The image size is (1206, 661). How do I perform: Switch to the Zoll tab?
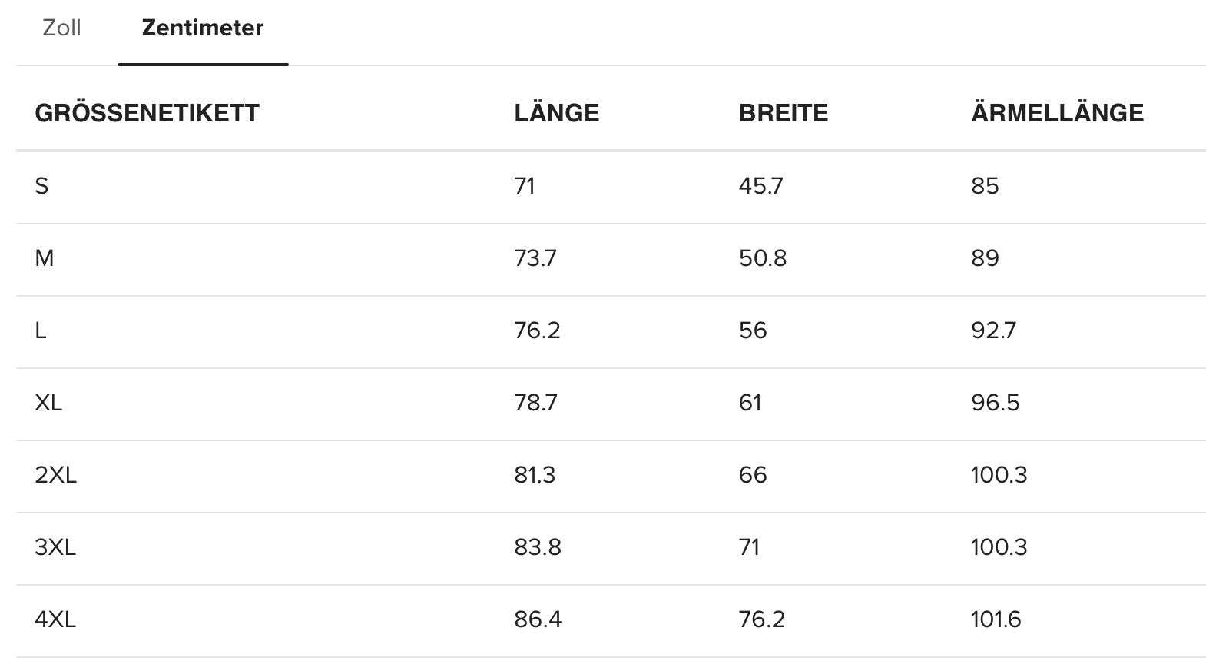click(x=61, y=28)
